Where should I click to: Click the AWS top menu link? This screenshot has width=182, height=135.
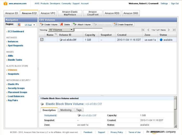pyautogui.click(x=37, y=3)
